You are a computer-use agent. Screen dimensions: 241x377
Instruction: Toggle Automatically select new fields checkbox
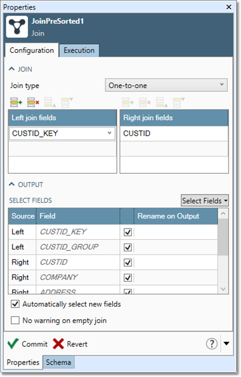[x=15, y=304]
